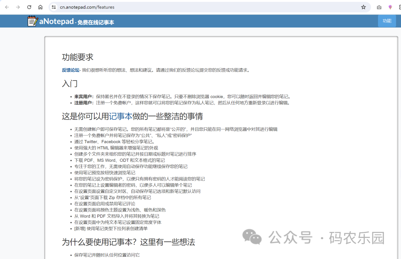Screen dimensions: 401x259
Task: Select the 注册用户 bullet text
Action: (182, 103)
